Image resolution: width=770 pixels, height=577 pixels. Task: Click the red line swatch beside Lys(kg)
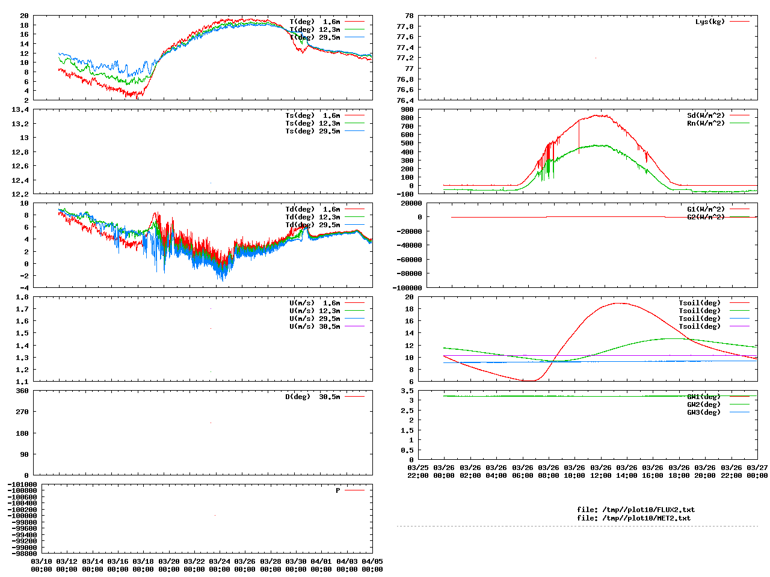tap(740, 22)
